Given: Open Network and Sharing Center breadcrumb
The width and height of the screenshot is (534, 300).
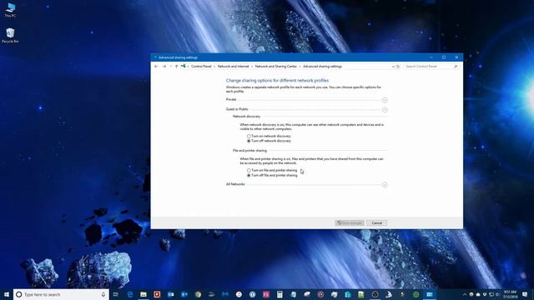Looking at the screenshot, I should [276, 67].
